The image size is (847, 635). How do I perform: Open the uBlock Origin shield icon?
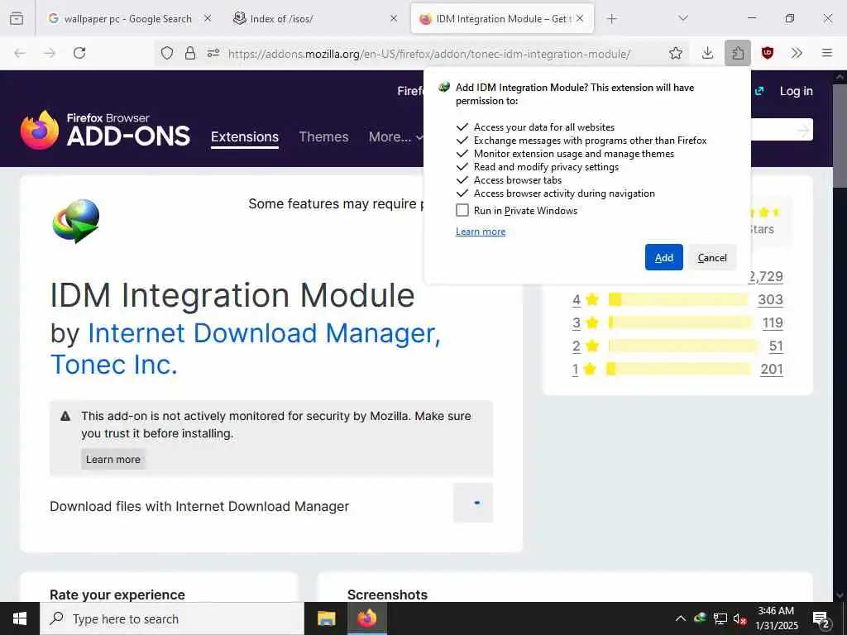coord(768,53)
